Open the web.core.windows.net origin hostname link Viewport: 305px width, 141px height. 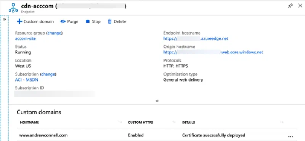click(x=213, y=52)
